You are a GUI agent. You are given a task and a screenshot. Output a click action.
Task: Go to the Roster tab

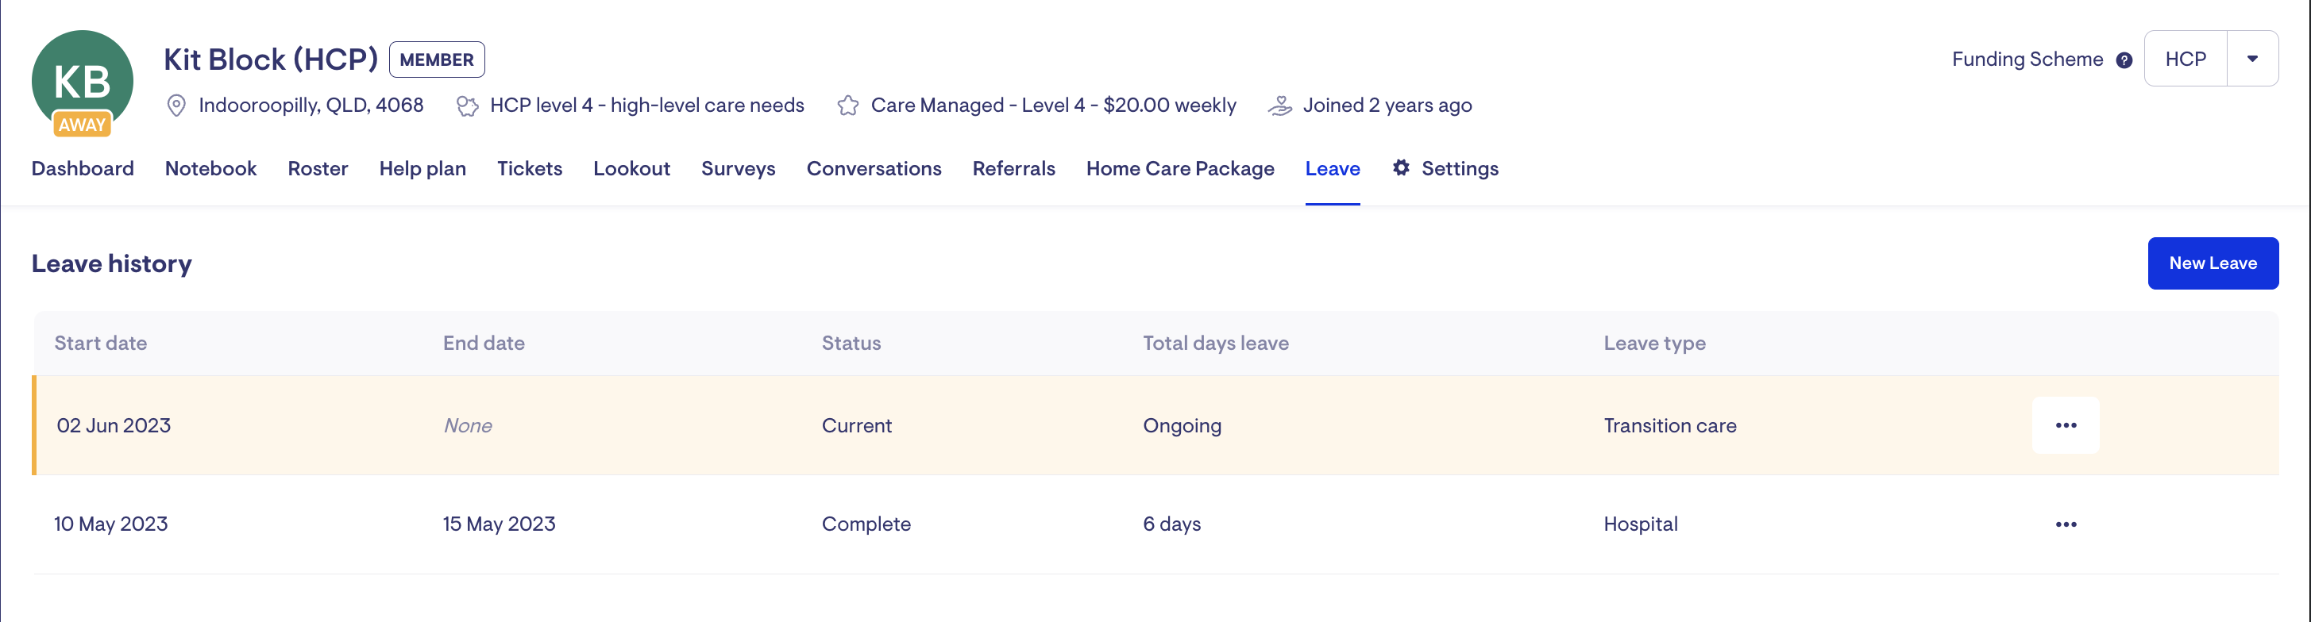[x=318, y=168]
